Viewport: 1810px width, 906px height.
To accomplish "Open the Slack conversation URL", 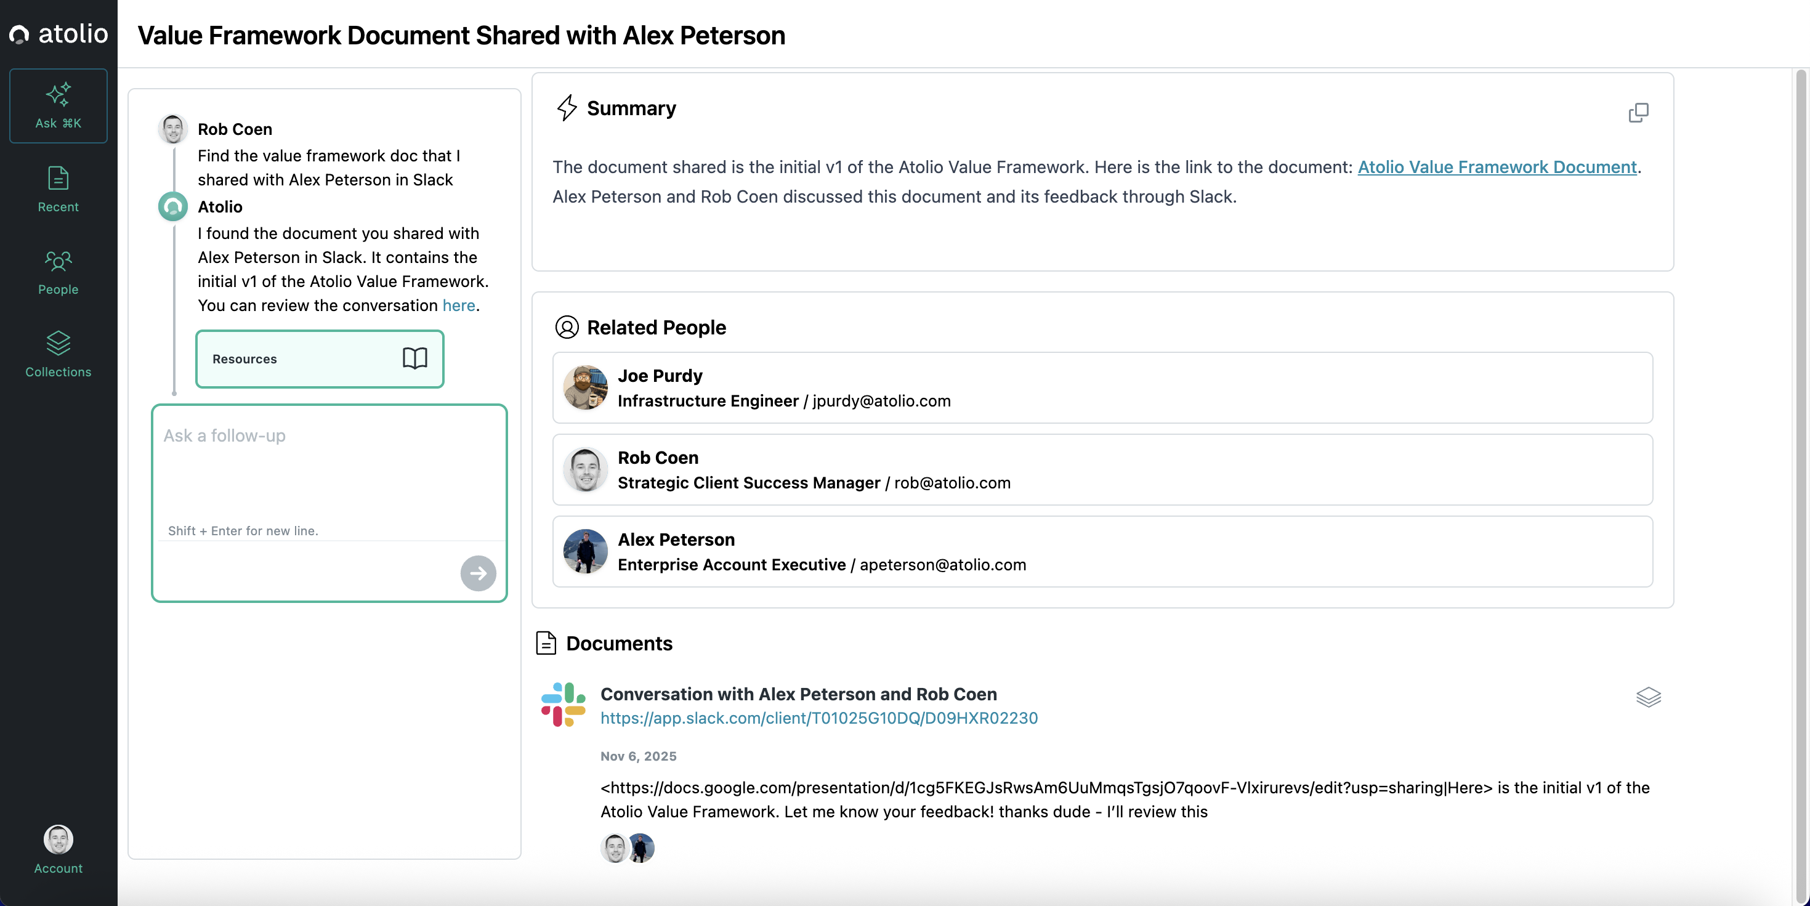I will pyautogui.click(x=818, y=718).
